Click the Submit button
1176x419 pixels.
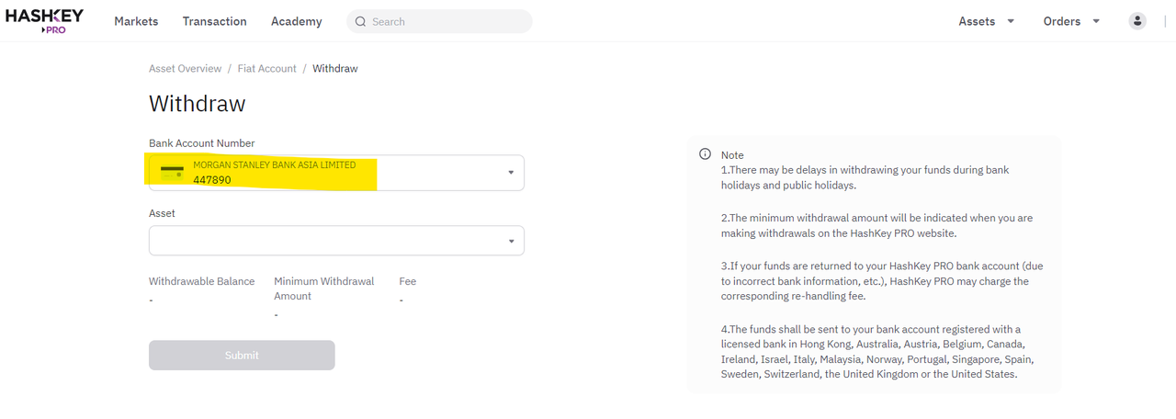[242, 356]
